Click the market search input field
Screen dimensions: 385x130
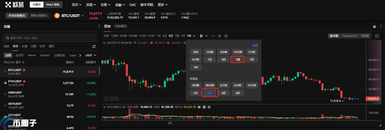point(50,38)
